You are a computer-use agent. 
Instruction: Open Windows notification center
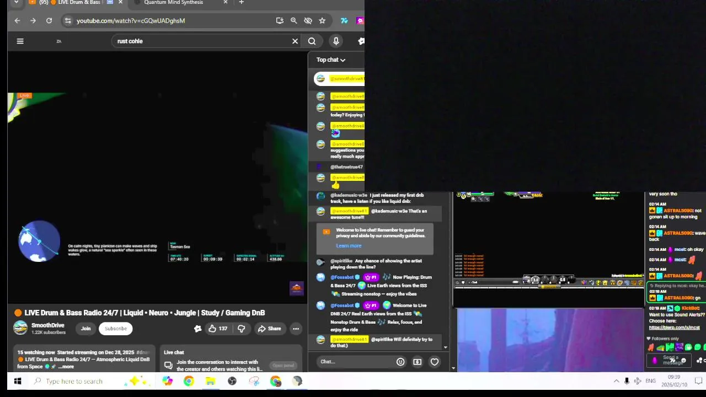tap(698, 381)
